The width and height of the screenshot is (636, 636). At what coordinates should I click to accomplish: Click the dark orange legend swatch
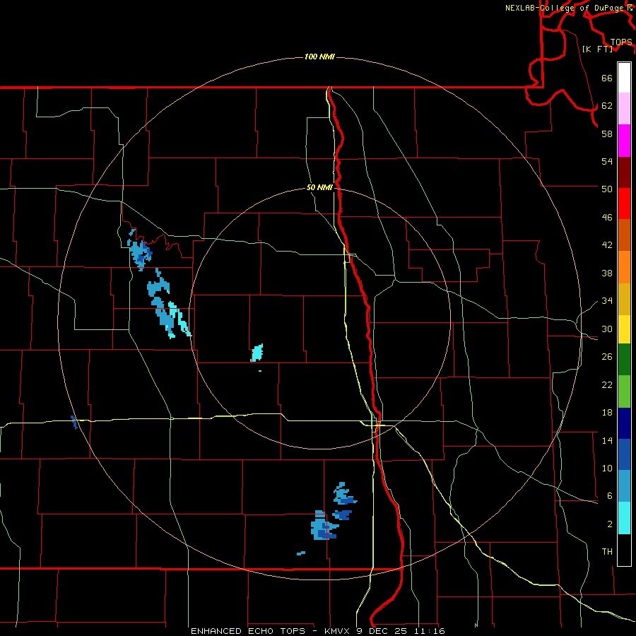click(624, 235)
